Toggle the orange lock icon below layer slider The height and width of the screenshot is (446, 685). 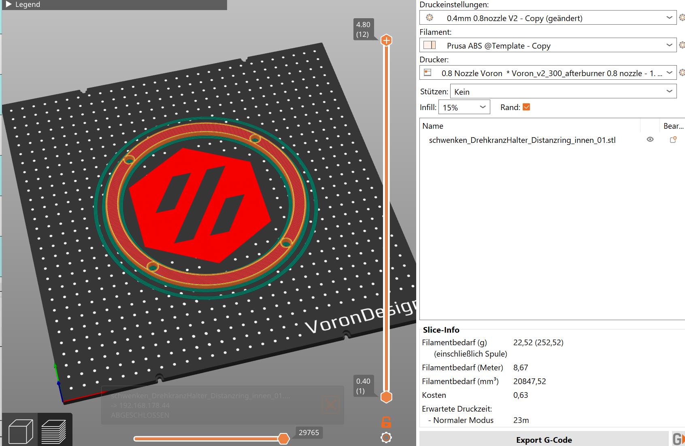[x=386, y=422]
